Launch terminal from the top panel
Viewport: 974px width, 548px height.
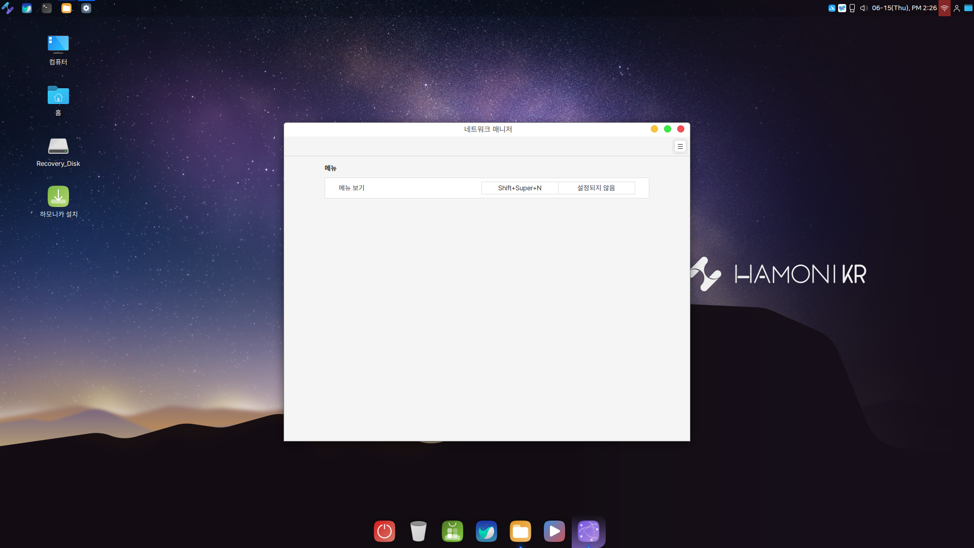click(47, 8)
